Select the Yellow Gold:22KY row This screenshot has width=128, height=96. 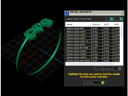click(x=93, y=45)
